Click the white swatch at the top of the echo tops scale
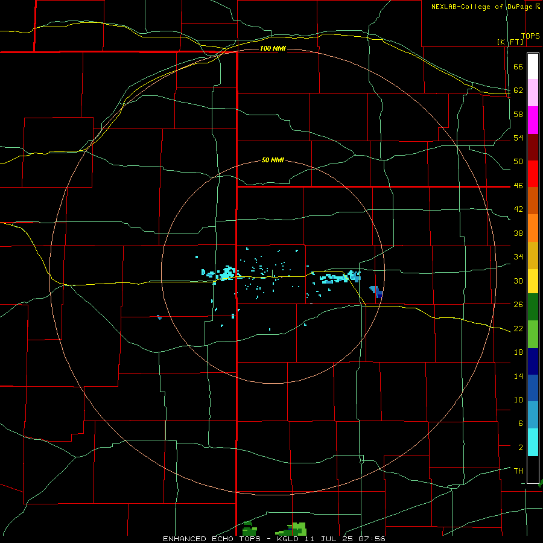 click(x=533, y=66)
